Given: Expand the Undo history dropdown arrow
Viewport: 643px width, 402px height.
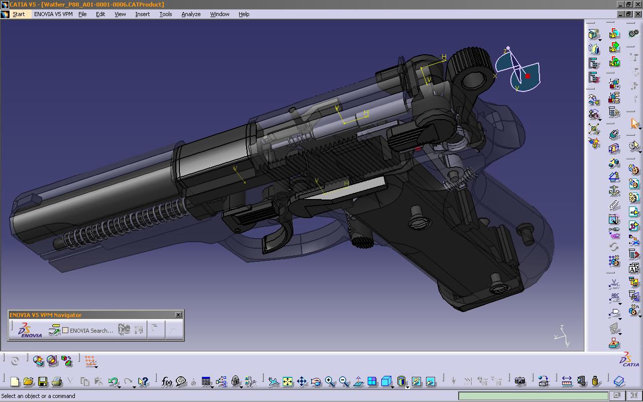Looking at the screenshot, I should 120,386.
